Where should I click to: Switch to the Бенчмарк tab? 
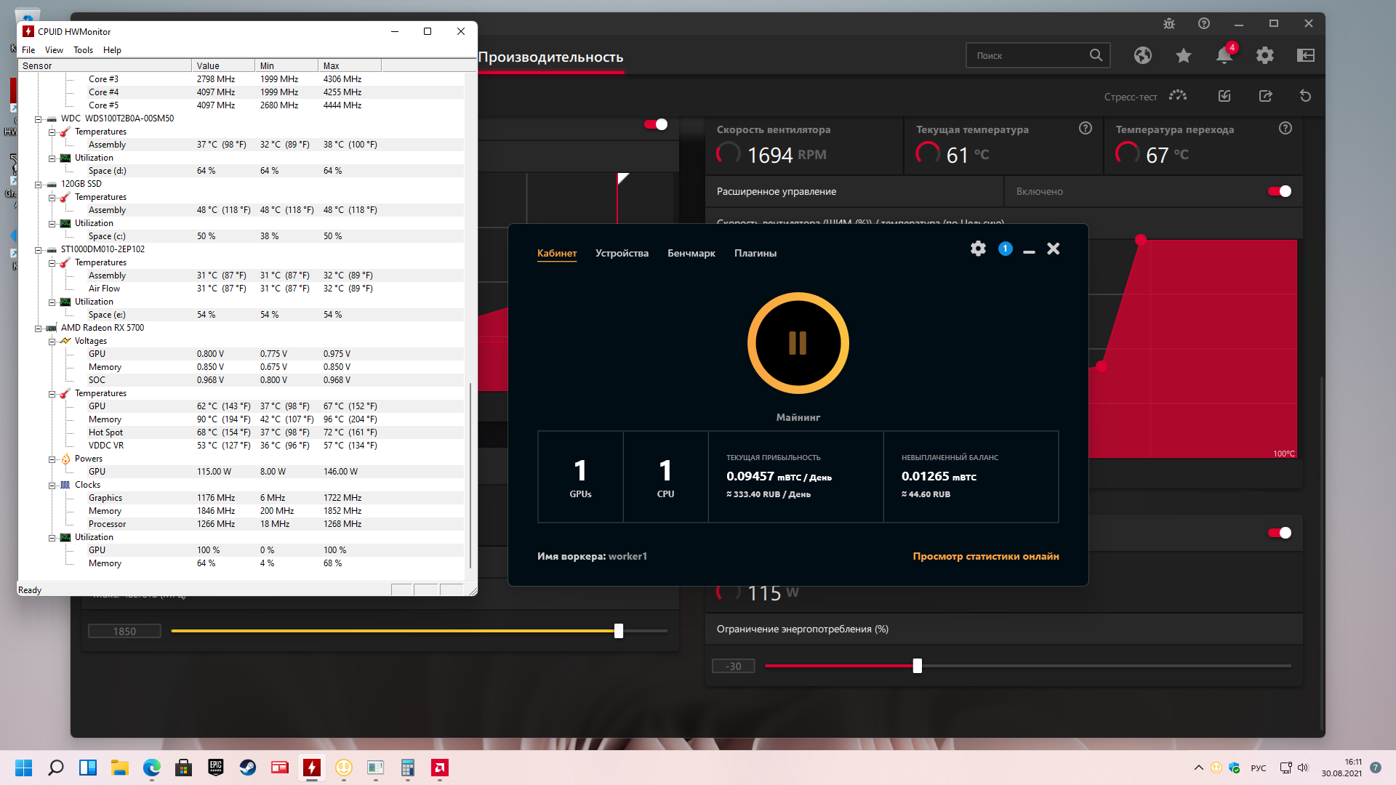click(691, 253)
